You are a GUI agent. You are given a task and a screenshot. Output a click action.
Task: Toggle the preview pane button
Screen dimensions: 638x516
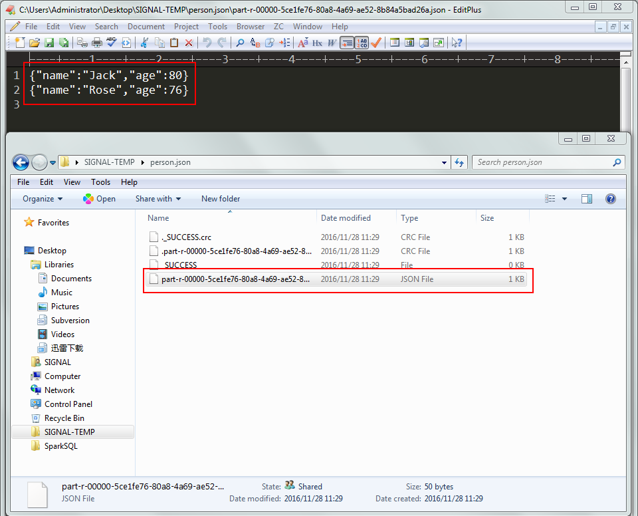tap(587, 199)
